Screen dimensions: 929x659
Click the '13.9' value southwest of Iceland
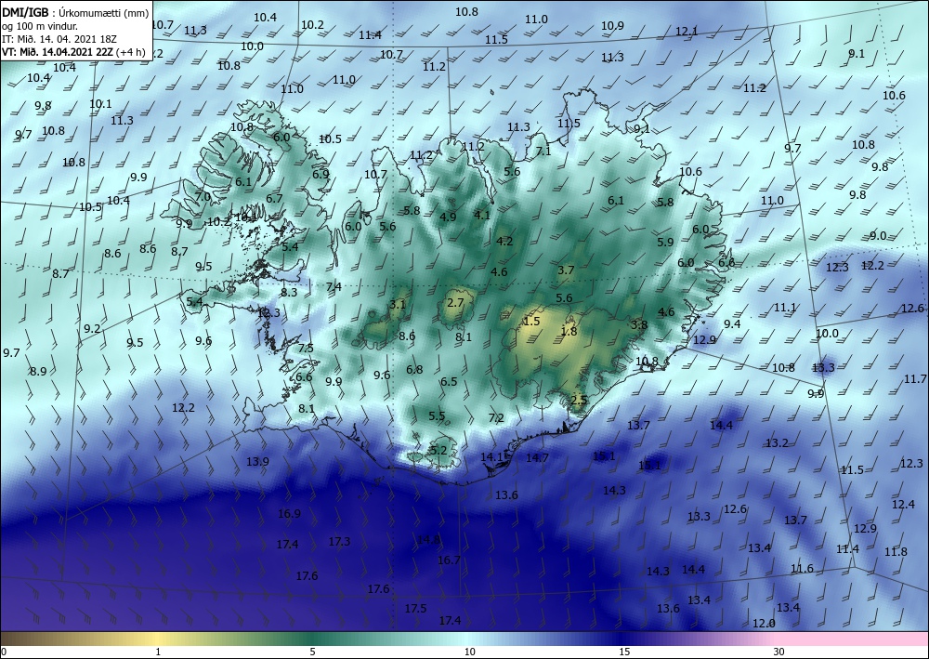click(x=257, y=462)
